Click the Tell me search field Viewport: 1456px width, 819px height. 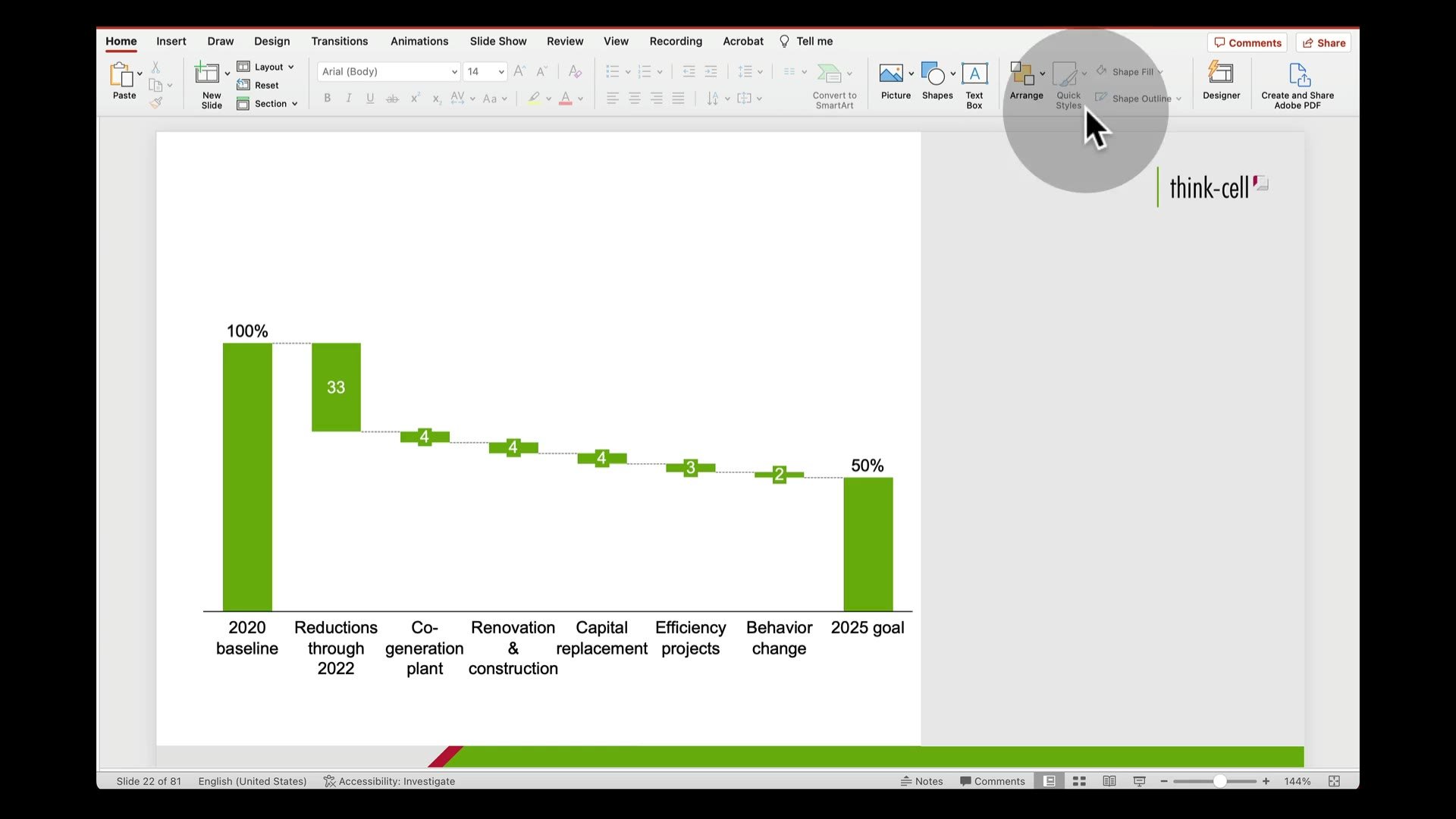point(806,41)
